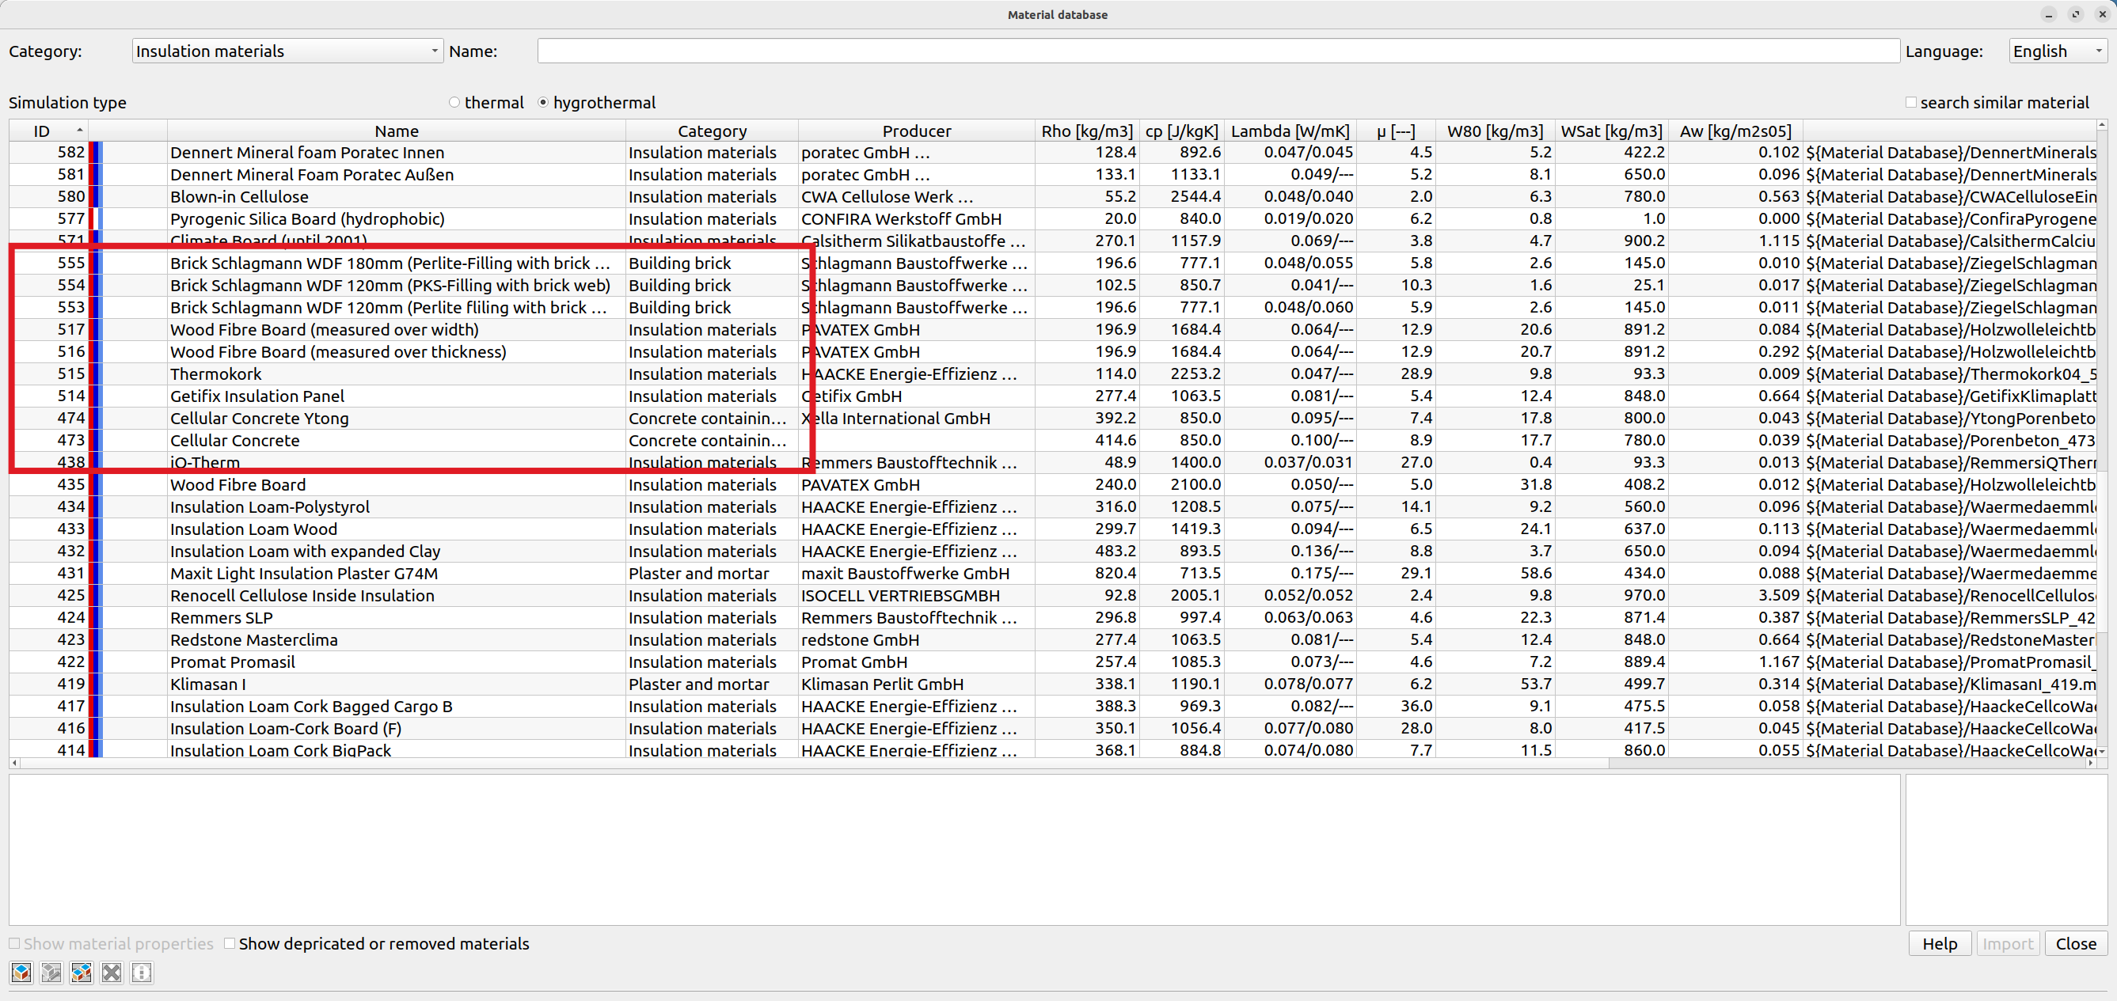Select Insulation Loam-Polystyrol row

pyautogui.click(x=1052, y=506)
